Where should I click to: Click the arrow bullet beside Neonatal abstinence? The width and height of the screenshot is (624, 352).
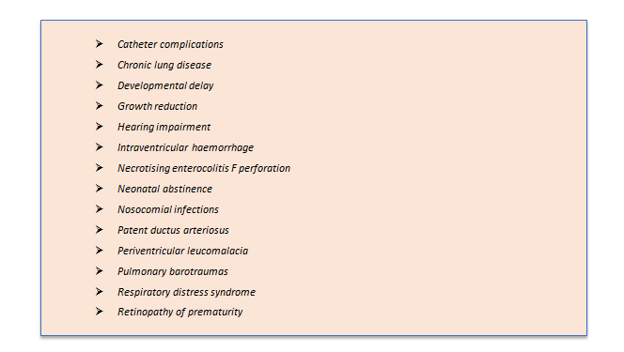tap(99, 189)
